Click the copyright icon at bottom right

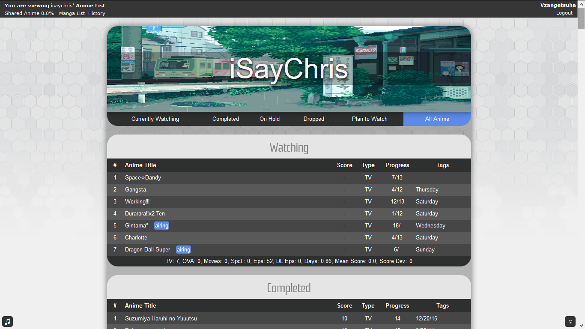[x=570, y=321]
